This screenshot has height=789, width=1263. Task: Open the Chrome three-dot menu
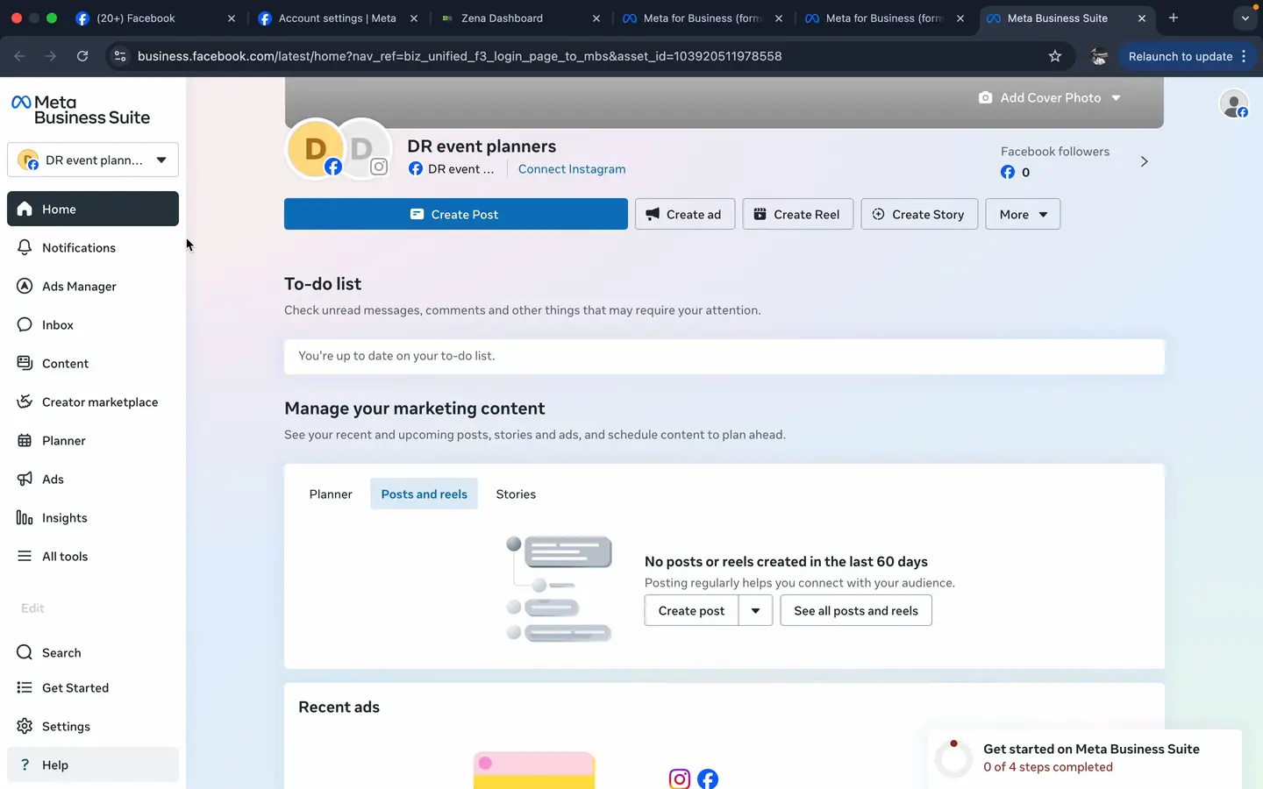pos(1244,56)
